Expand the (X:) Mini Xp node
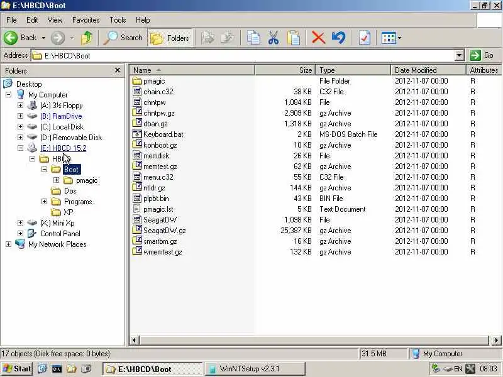The width and height of the screenshot is (503, 377). (20, 223)
